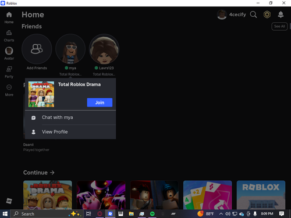
Task: Click the Roblox Studio logo icon in sidebar
Action: click(x=9, y=201)
